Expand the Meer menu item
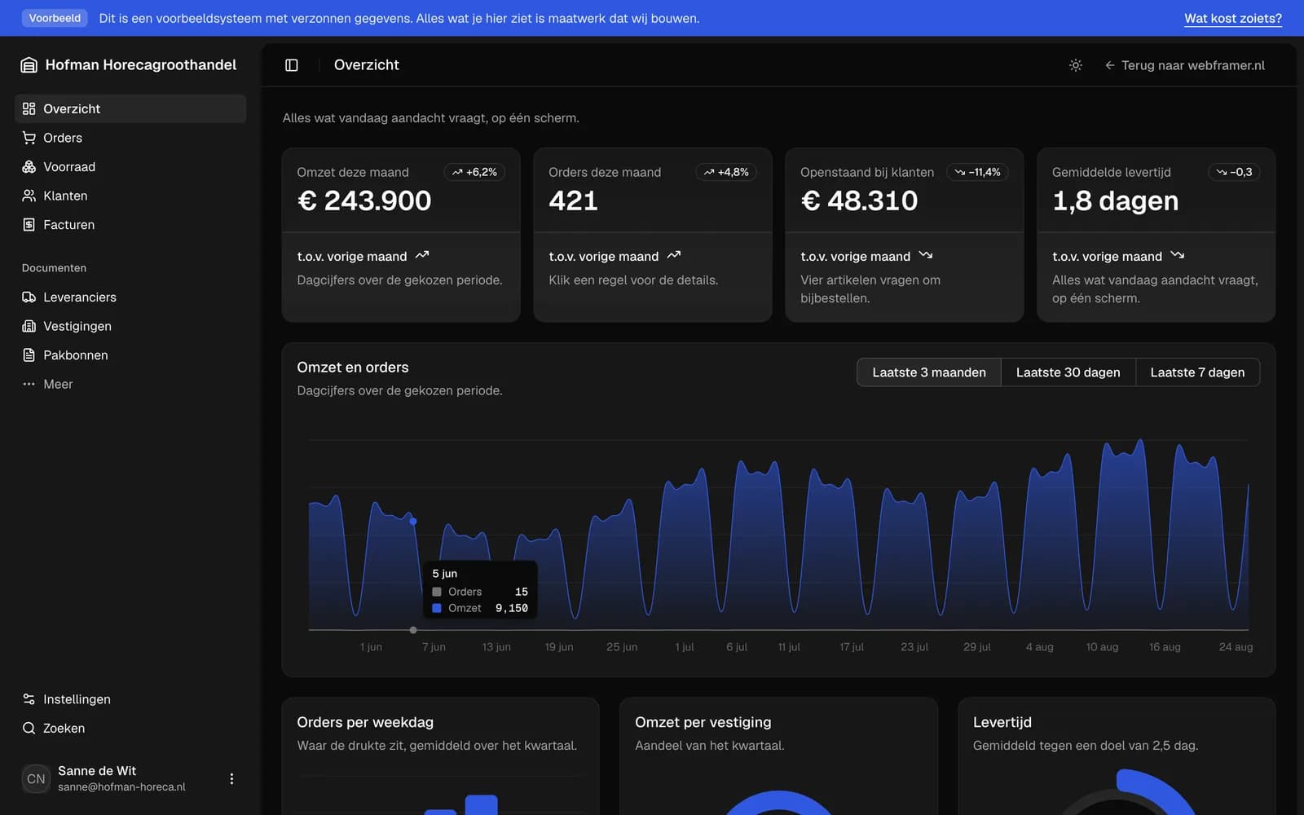The height and width of the screenshot is (815, 1304). pyautogui.click(x=130, y=384)
